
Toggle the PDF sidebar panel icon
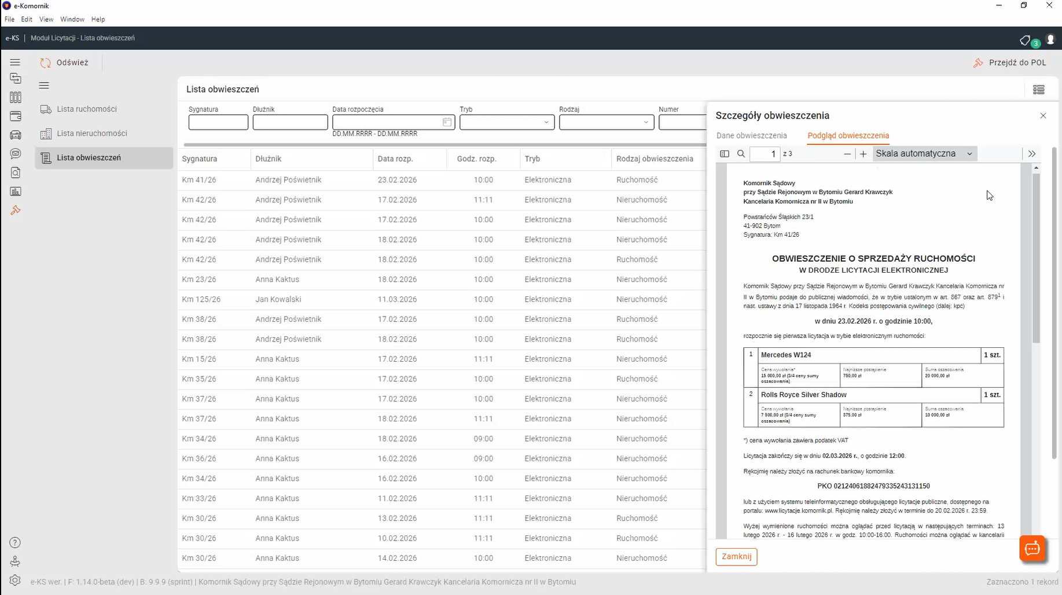point(725,154)
